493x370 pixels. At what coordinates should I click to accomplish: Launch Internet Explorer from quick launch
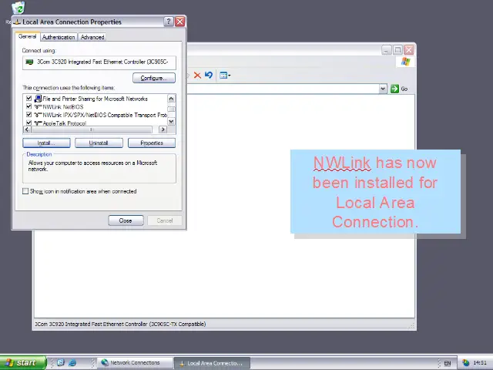72,363
